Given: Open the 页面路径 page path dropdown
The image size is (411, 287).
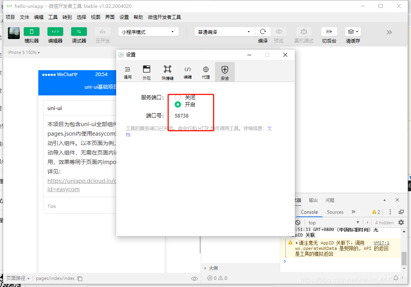Looking at the screenshot, I should point(18,278).
